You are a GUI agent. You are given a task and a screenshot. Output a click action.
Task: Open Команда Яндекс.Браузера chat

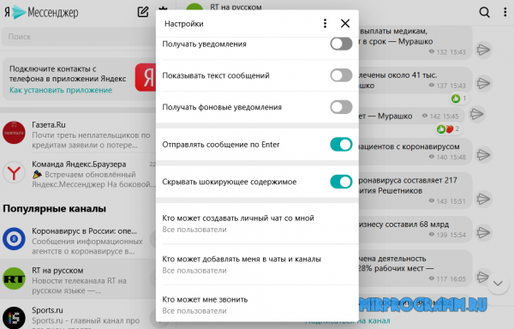click(x=79, y=174)
